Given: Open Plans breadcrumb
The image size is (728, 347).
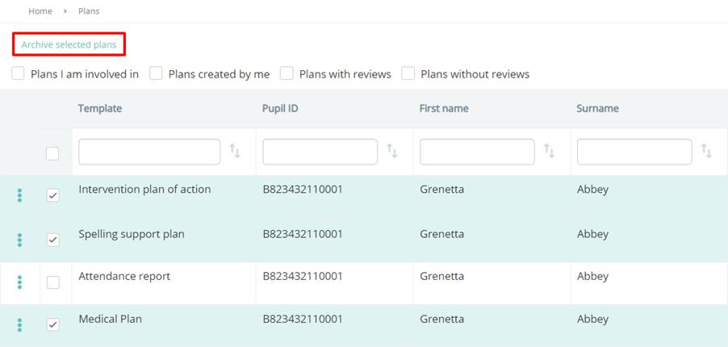Looking at the screenshot, I should click(89, 11).
